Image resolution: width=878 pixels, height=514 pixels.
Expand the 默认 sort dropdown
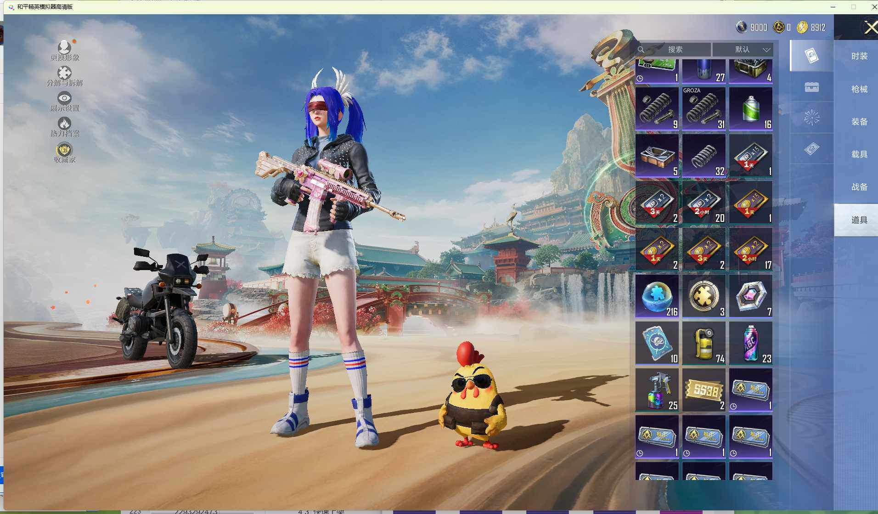(743, 50)
